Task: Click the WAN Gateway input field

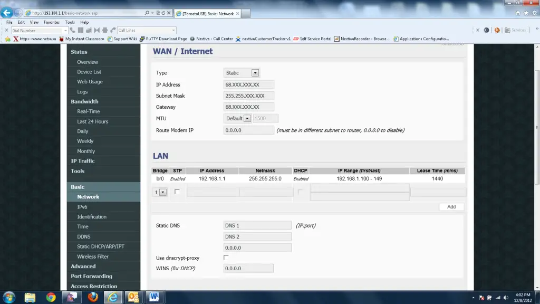Action: point(249,107)
